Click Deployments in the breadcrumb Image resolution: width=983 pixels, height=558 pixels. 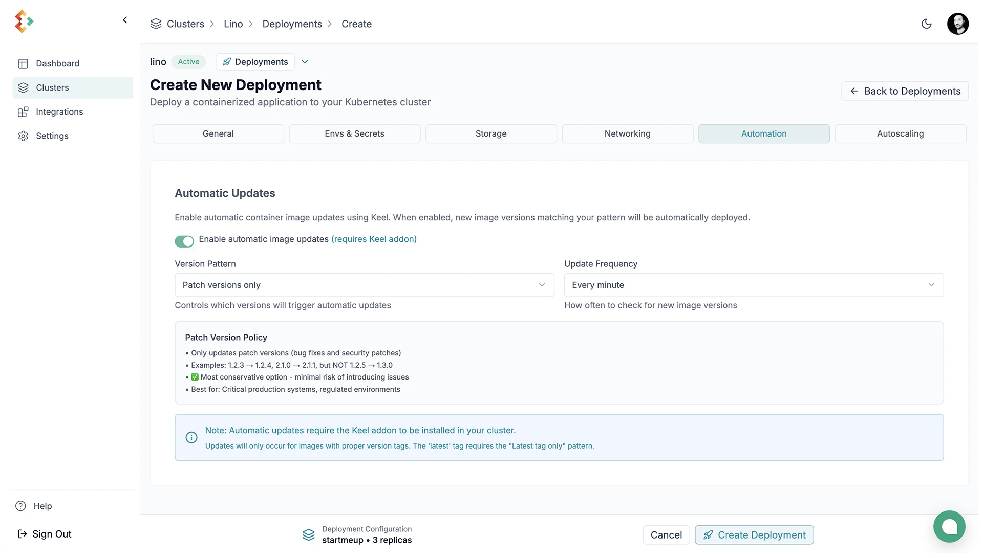click(x=292, y=24)
